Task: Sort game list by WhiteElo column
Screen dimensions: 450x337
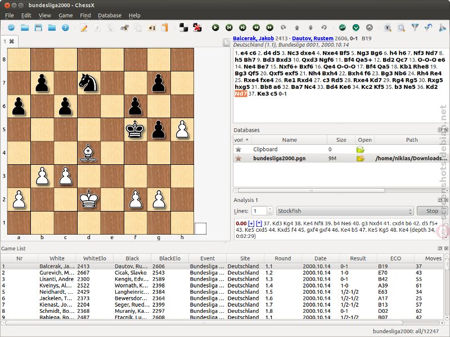Action: click(94, 258)
